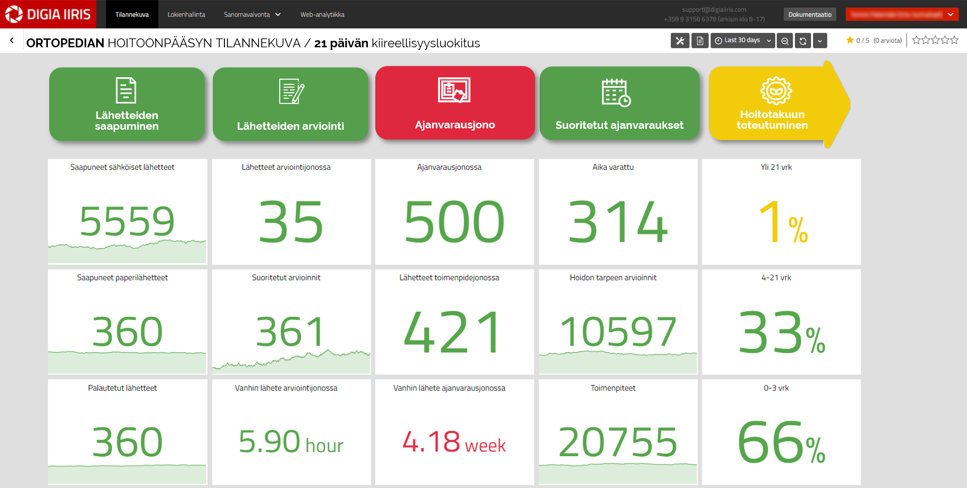This screenshot has height=488, width=967.
Task: Open the Saapuneet sähköiset lähetteet 5559 panel
Action: coord(127,212)
